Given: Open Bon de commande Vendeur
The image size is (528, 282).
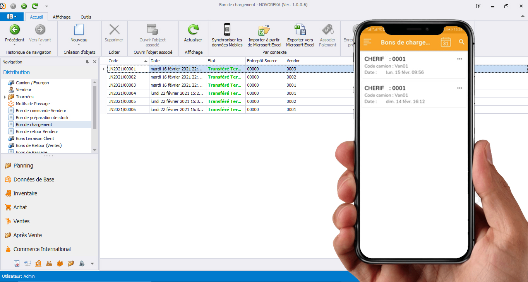Looking at the screenshot, I should click(x=41, y=111).
